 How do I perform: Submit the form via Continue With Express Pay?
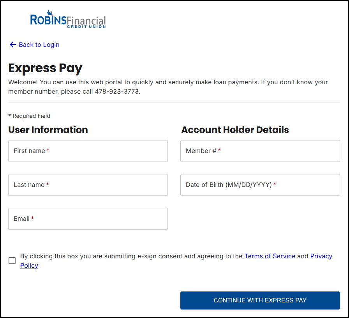click(260, 300)
